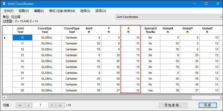This screenshot has height=111, width=223.
Task: Open the 格式-过滤-排序(M) menu
Action: [x=62, y=11]
